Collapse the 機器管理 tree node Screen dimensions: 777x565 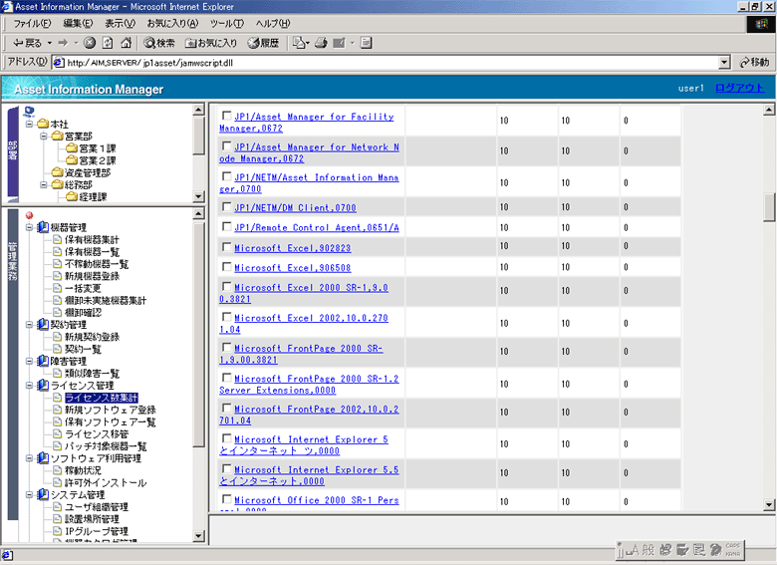point(30,228)
